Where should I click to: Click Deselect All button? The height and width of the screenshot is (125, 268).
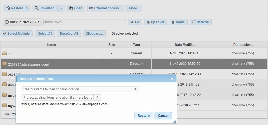(69, 34)
